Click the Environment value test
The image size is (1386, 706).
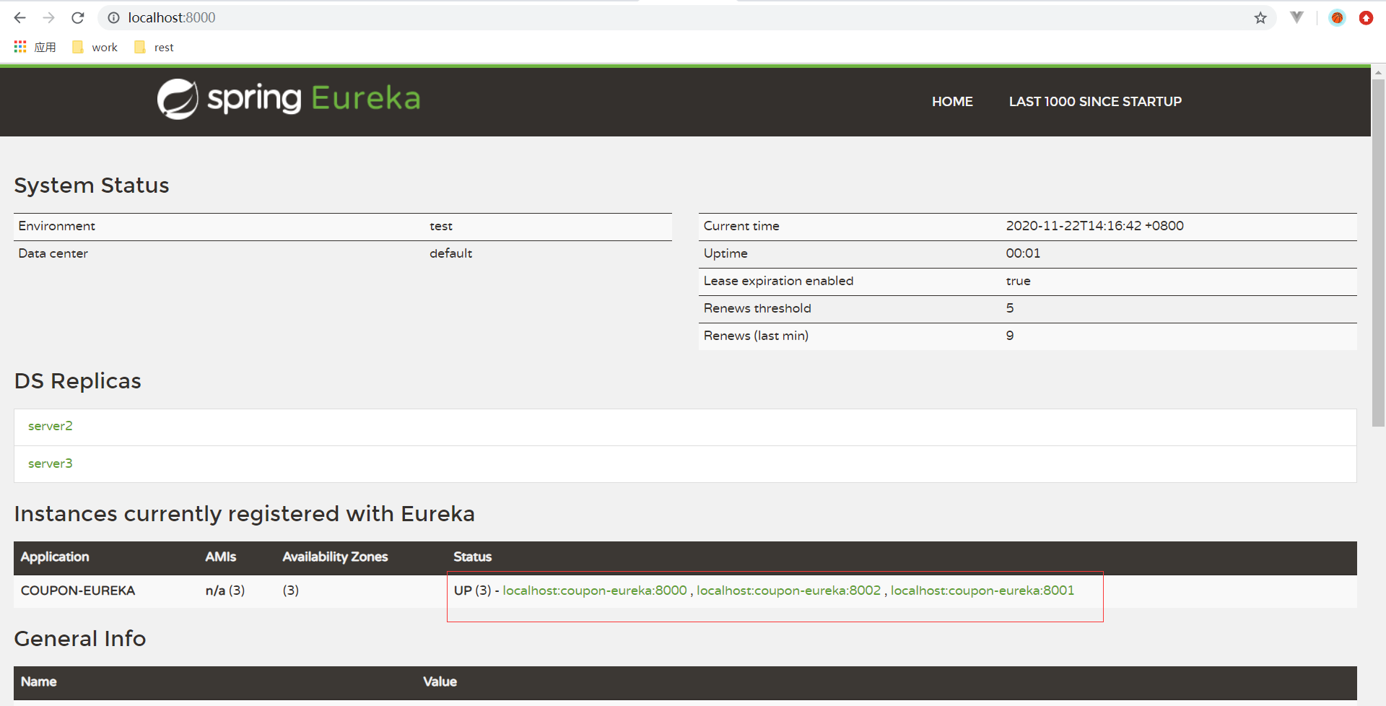point(441,226)
